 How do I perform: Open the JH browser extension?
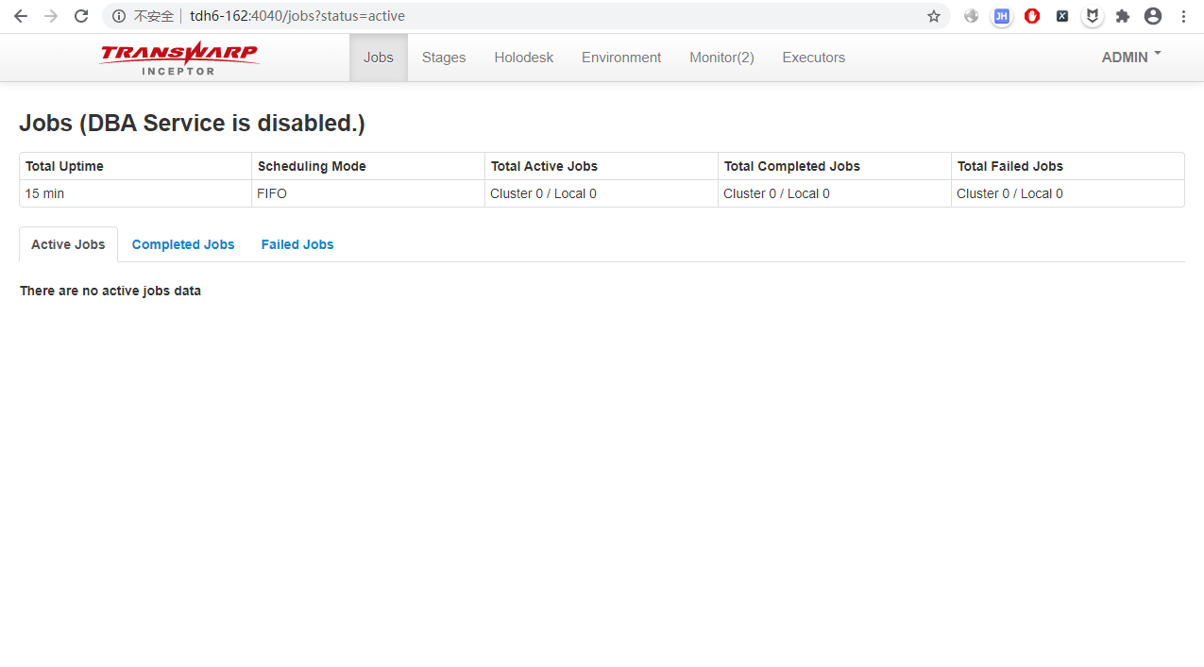tap(1002, 16)
